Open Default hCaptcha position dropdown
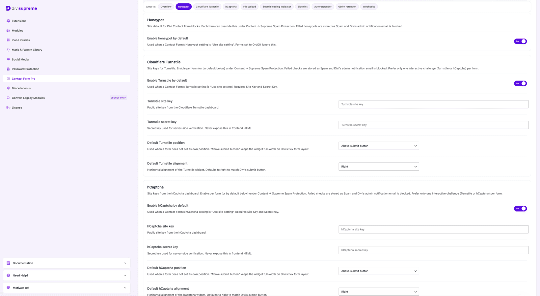Viewport: 540px width, 296px height. [379, 271]
